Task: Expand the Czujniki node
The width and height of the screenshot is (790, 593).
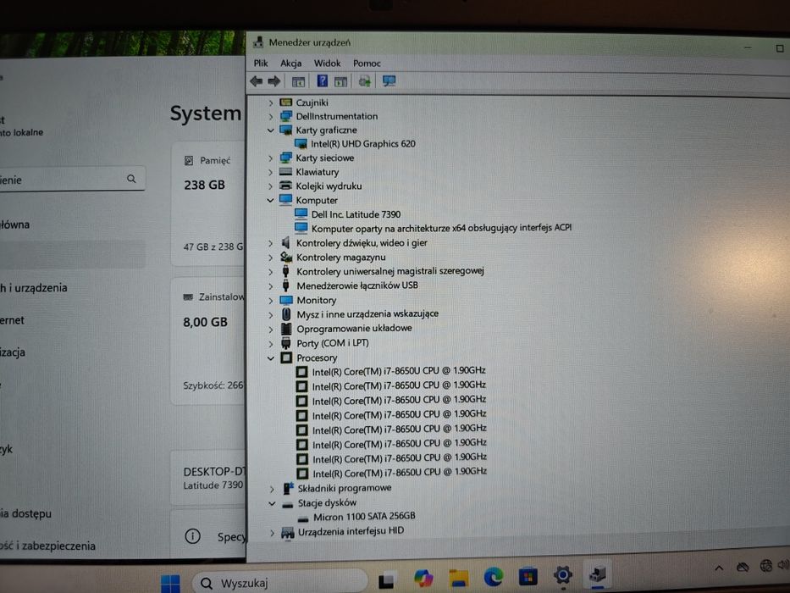Action: click(x=271, y=103)
